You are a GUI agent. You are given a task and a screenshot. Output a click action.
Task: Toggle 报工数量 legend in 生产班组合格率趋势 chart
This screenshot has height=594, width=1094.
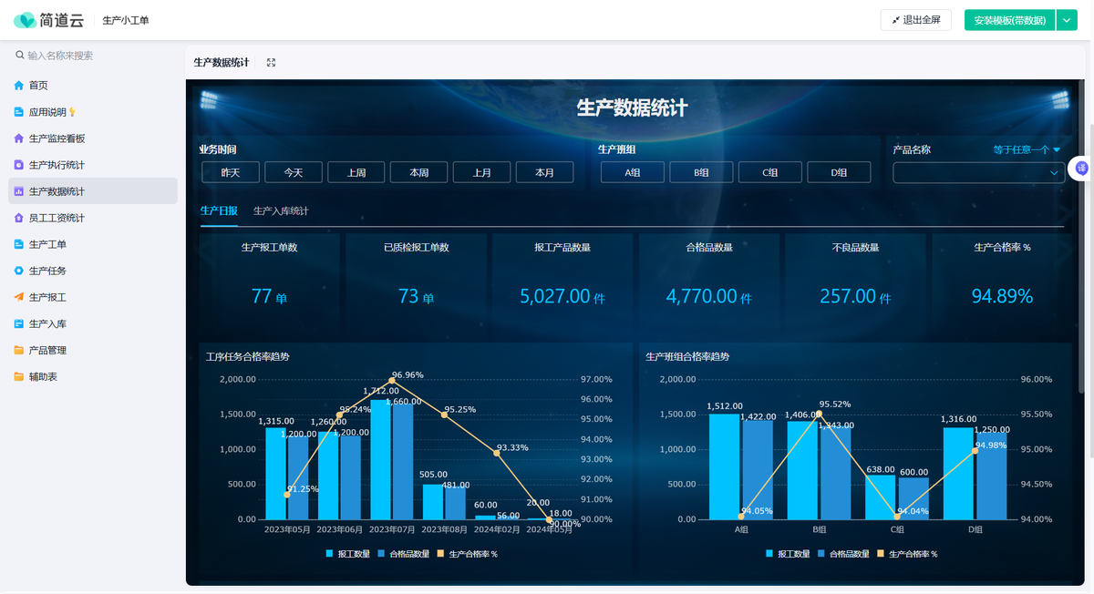(788, 553)
